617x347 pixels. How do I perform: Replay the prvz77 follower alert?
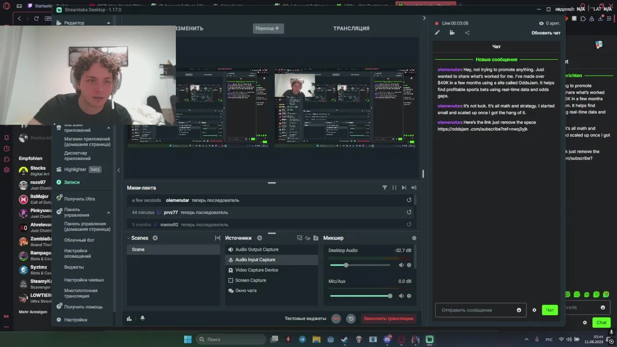pos(409,212)
